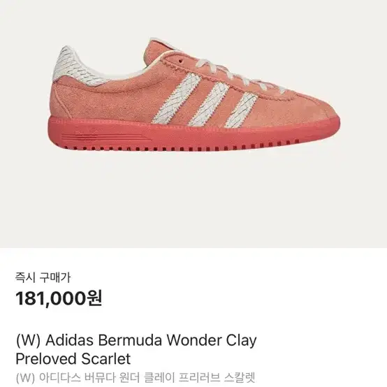Open the Adidas Bermuda shoe product image

tap(193, 94)
